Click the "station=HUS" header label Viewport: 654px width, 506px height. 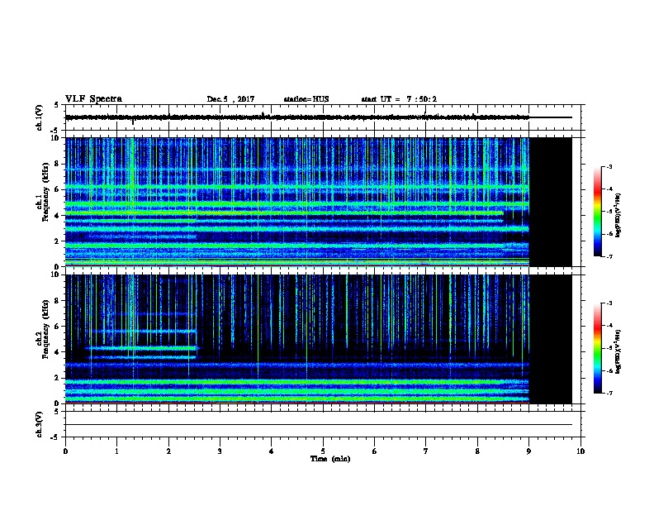click(x=306, y=99)
